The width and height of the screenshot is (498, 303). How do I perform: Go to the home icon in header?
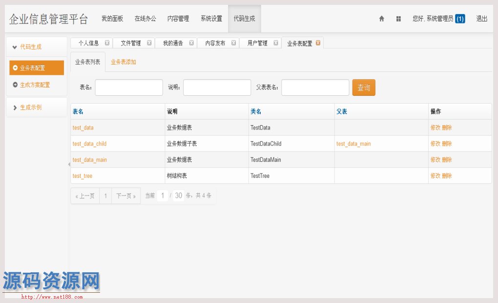tap(381, 19)
